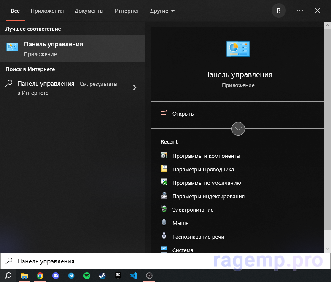The height and width of the screenshot is (282, 331).
Task: Click the File Explorer taskbar icon
Action: click(24, 276)
